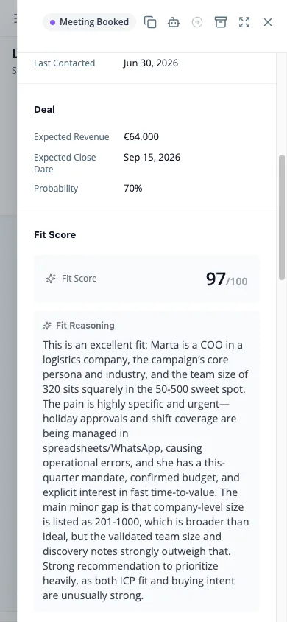Screen dimensions: 287x622
Task: Click the copy/duplicate icon in header
Action: [149, 22]
